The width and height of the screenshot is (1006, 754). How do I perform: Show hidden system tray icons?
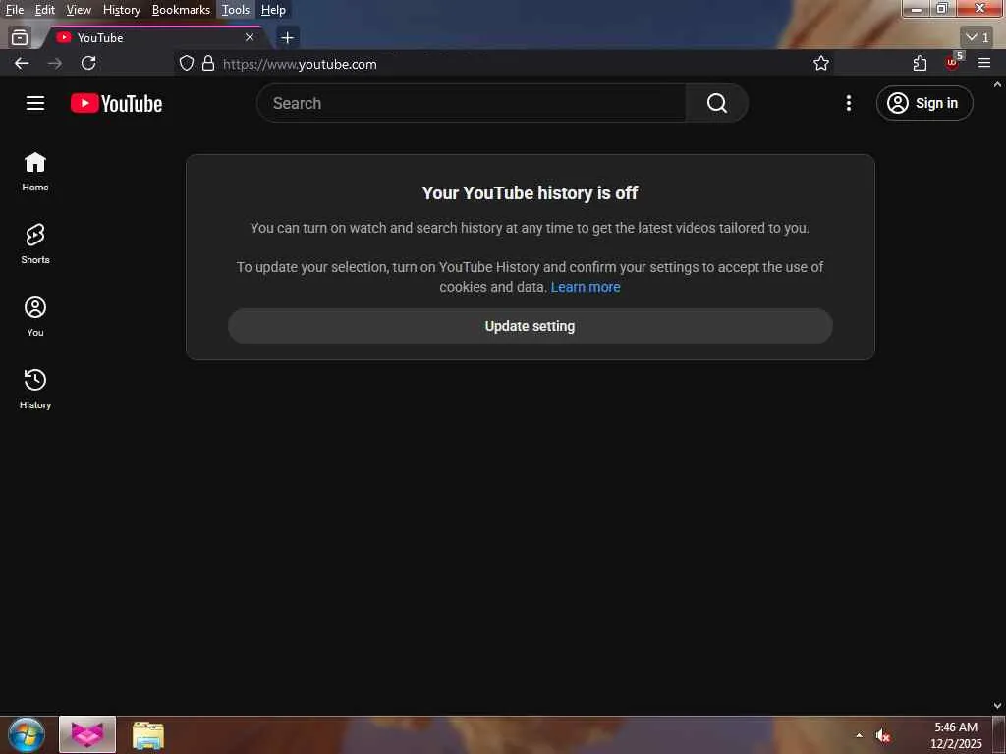coord(859,735)
